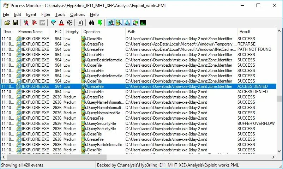283x169 pixels.
Task: Click the Time column header
Action: pos(8,32)
